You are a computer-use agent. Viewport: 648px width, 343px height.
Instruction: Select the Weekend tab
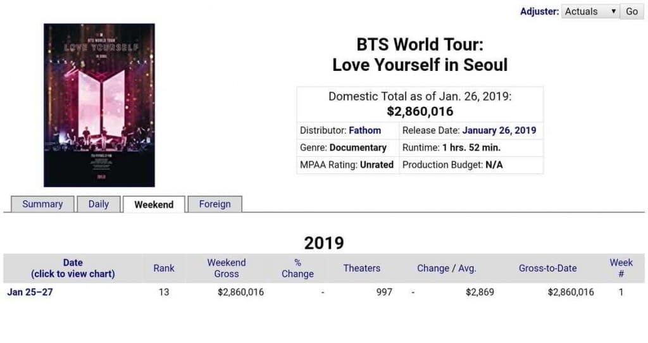pyautogui.click(x=154, y=205)
